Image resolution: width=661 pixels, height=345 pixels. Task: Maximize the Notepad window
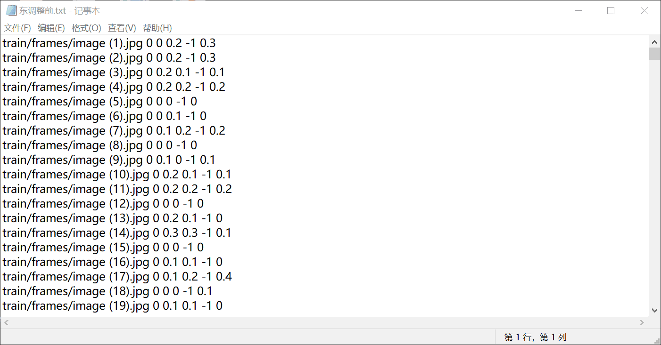click(x=611, y=11)
